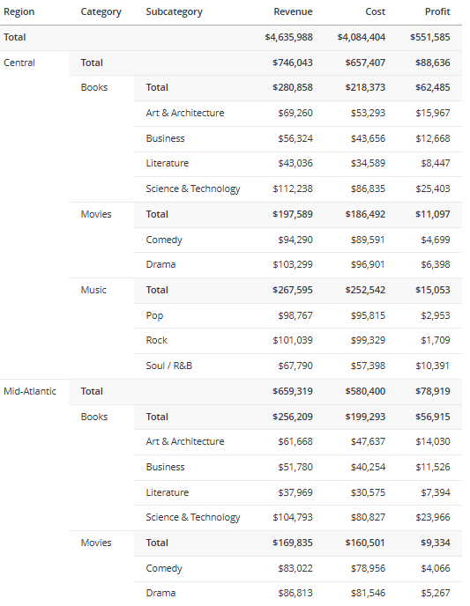Screen dimensions: 470x606
Task: Click the Subcategory column header
Action: (x=174, y=12)
